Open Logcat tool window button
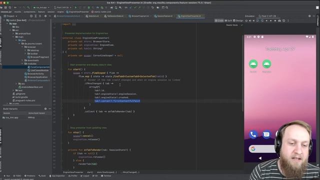 85,175
